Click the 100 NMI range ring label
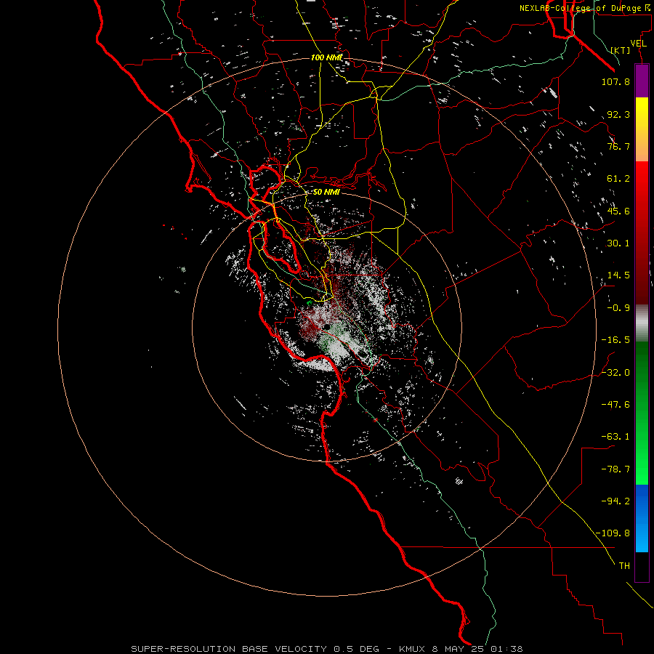The width and height of the screenshot is (654, 654). coord(326,57)
